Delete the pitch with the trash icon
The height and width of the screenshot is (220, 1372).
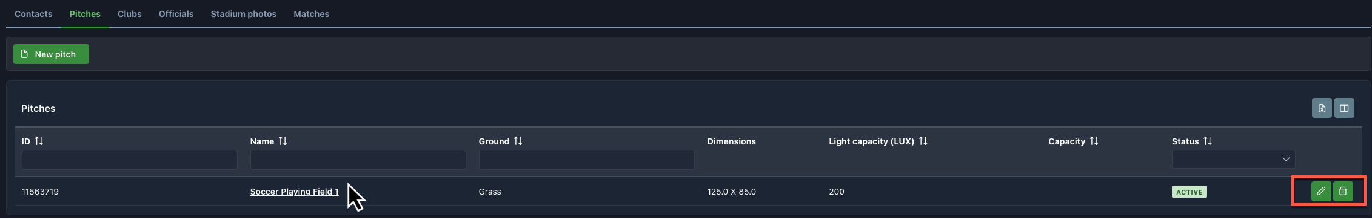[1343, 192]
